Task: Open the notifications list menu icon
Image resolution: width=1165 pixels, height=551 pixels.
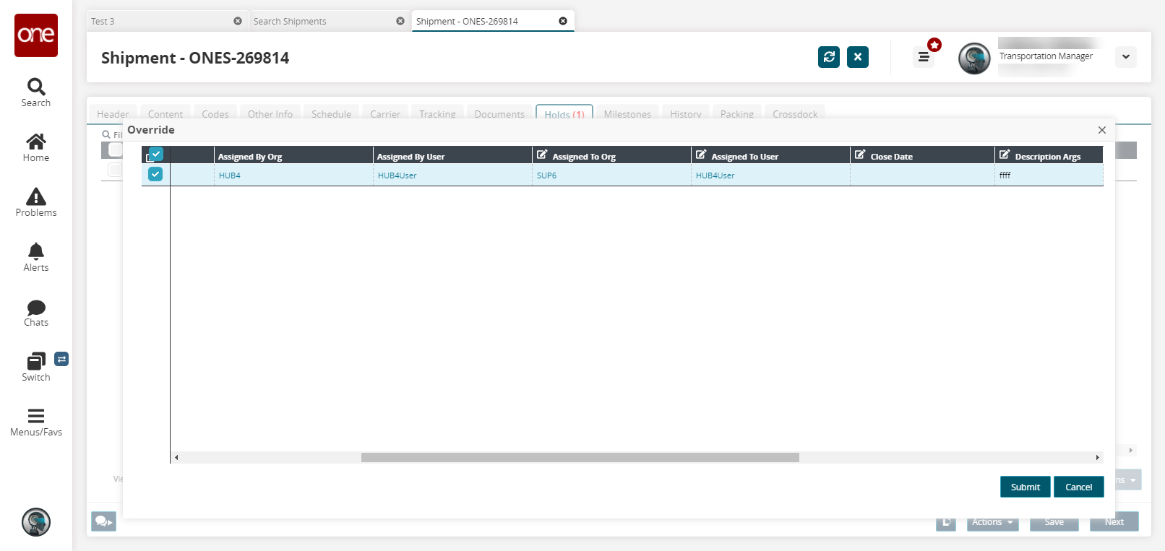Action: (924, 56)
